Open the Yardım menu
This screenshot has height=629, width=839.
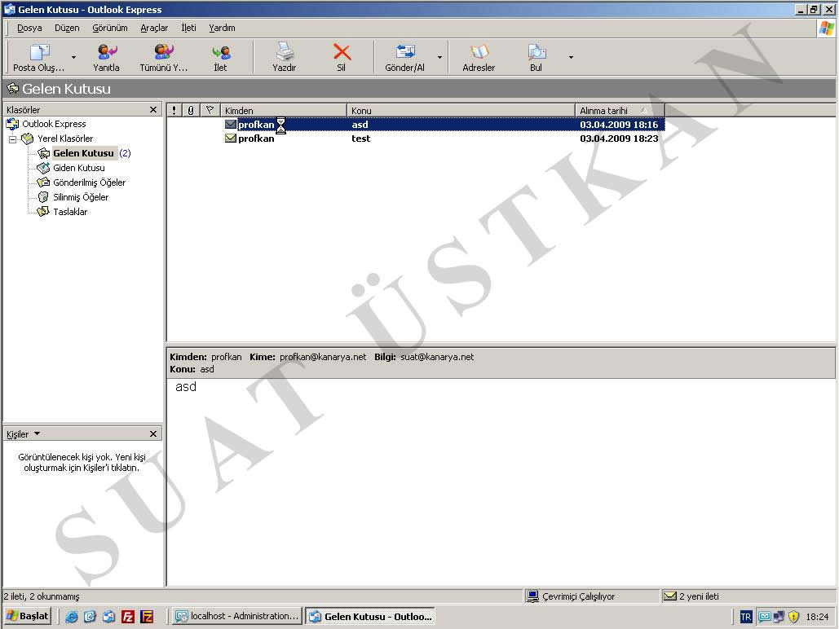click(222, 28)
